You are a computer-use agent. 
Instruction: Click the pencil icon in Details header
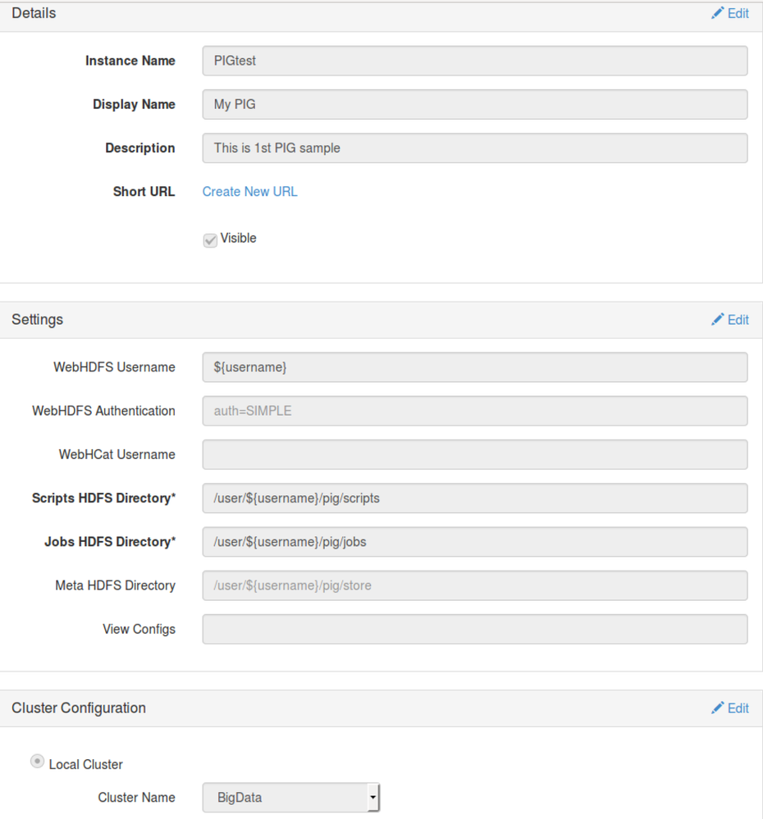tap(718, 13)
